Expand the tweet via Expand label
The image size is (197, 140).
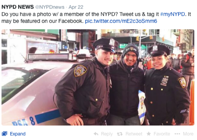[x=18, y=134]
